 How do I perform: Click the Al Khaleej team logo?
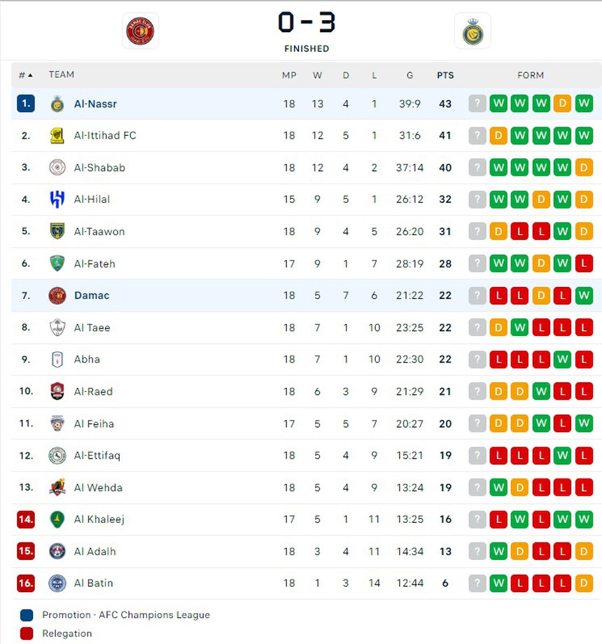57,519
